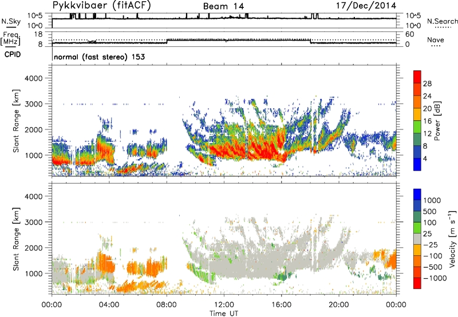Screen dimensions: 458x317
Task: Click the "CPID" label
Action: click(x=13, y=54)
